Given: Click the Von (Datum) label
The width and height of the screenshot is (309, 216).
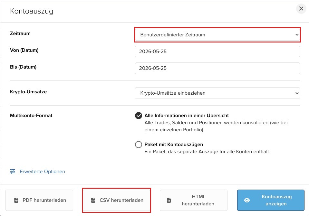Looking at the screenshot, I should coord(24,50).
